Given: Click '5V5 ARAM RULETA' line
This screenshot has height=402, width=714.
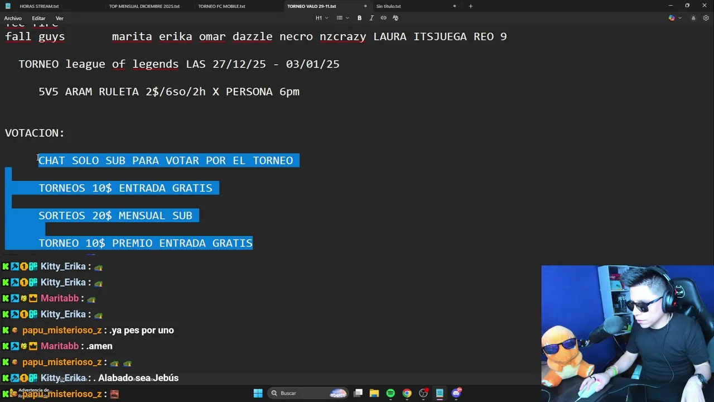Looking at the screenshot, I should click(x=169, y=92).
